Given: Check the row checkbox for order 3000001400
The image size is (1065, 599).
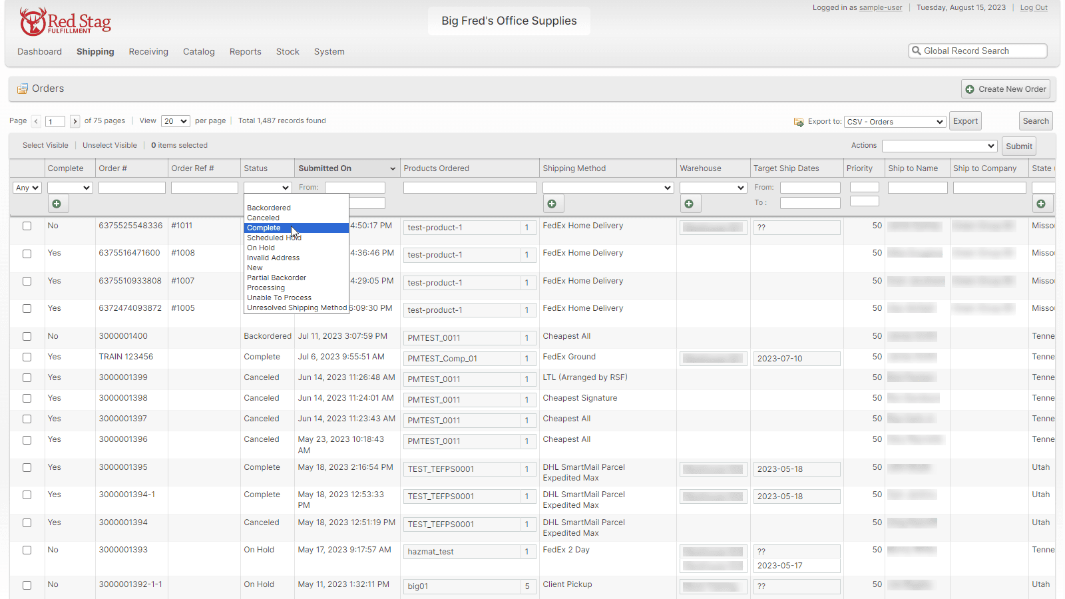Looking at the screenshot, I should tap(27, 337).
